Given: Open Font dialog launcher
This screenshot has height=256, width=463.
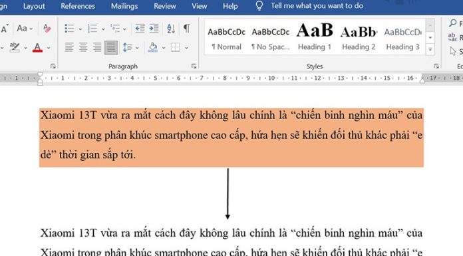Looking at the screenshot, I should click(x=53, y=66).
